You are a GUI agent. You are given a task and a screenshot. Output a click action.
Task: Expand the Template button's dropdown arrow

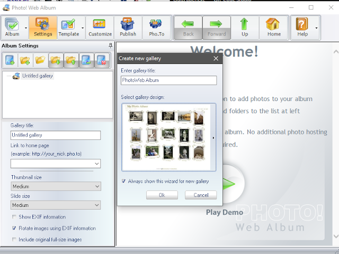click(83, 28)
